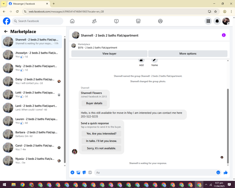This screenshot has width=235, height=188.
Task: Click the Add people icon
Action: [141, 60]
